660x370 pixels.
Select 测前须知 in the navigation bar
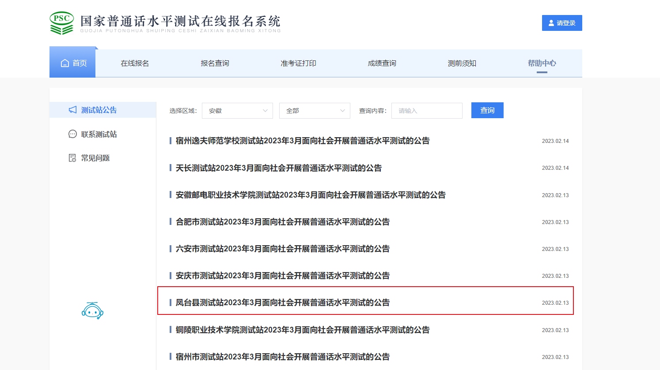click(x=462, y=64)
